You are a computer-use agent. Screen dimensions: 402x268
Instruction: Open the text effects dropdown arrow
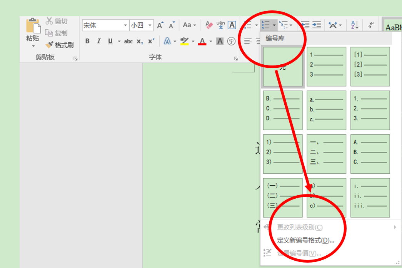(175, 41)
